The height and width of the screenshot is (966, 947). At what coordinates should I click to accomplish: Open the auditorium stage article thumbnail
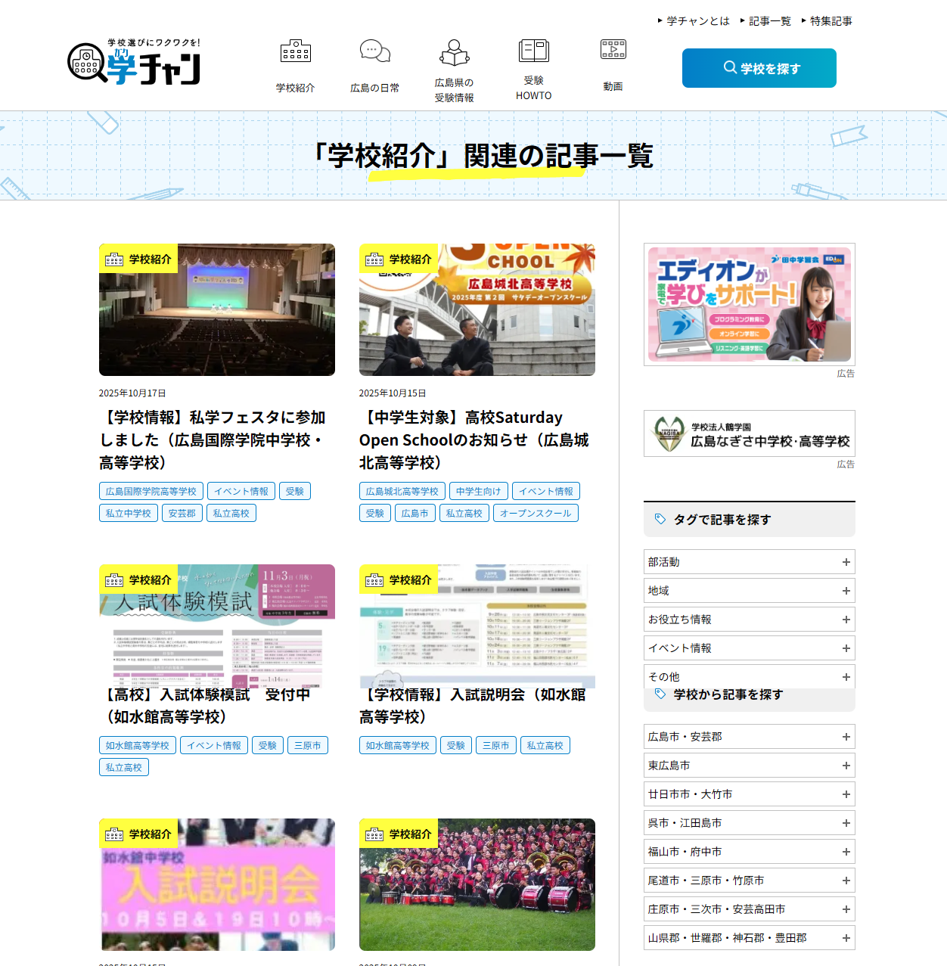[x=216, y=310]
